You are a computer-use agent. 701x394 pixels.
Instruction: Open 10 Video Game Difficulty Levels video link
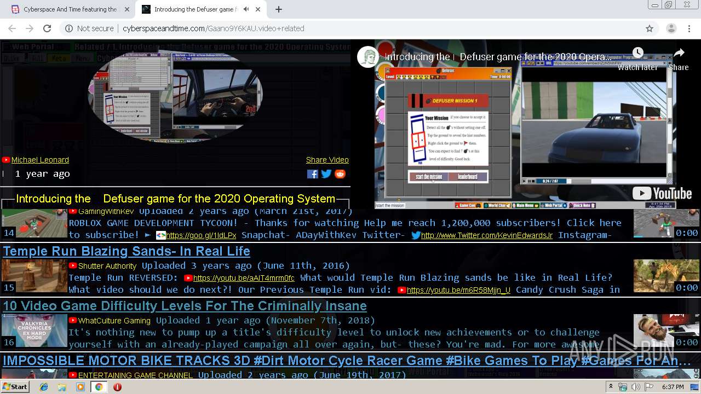tap(185, 306)
